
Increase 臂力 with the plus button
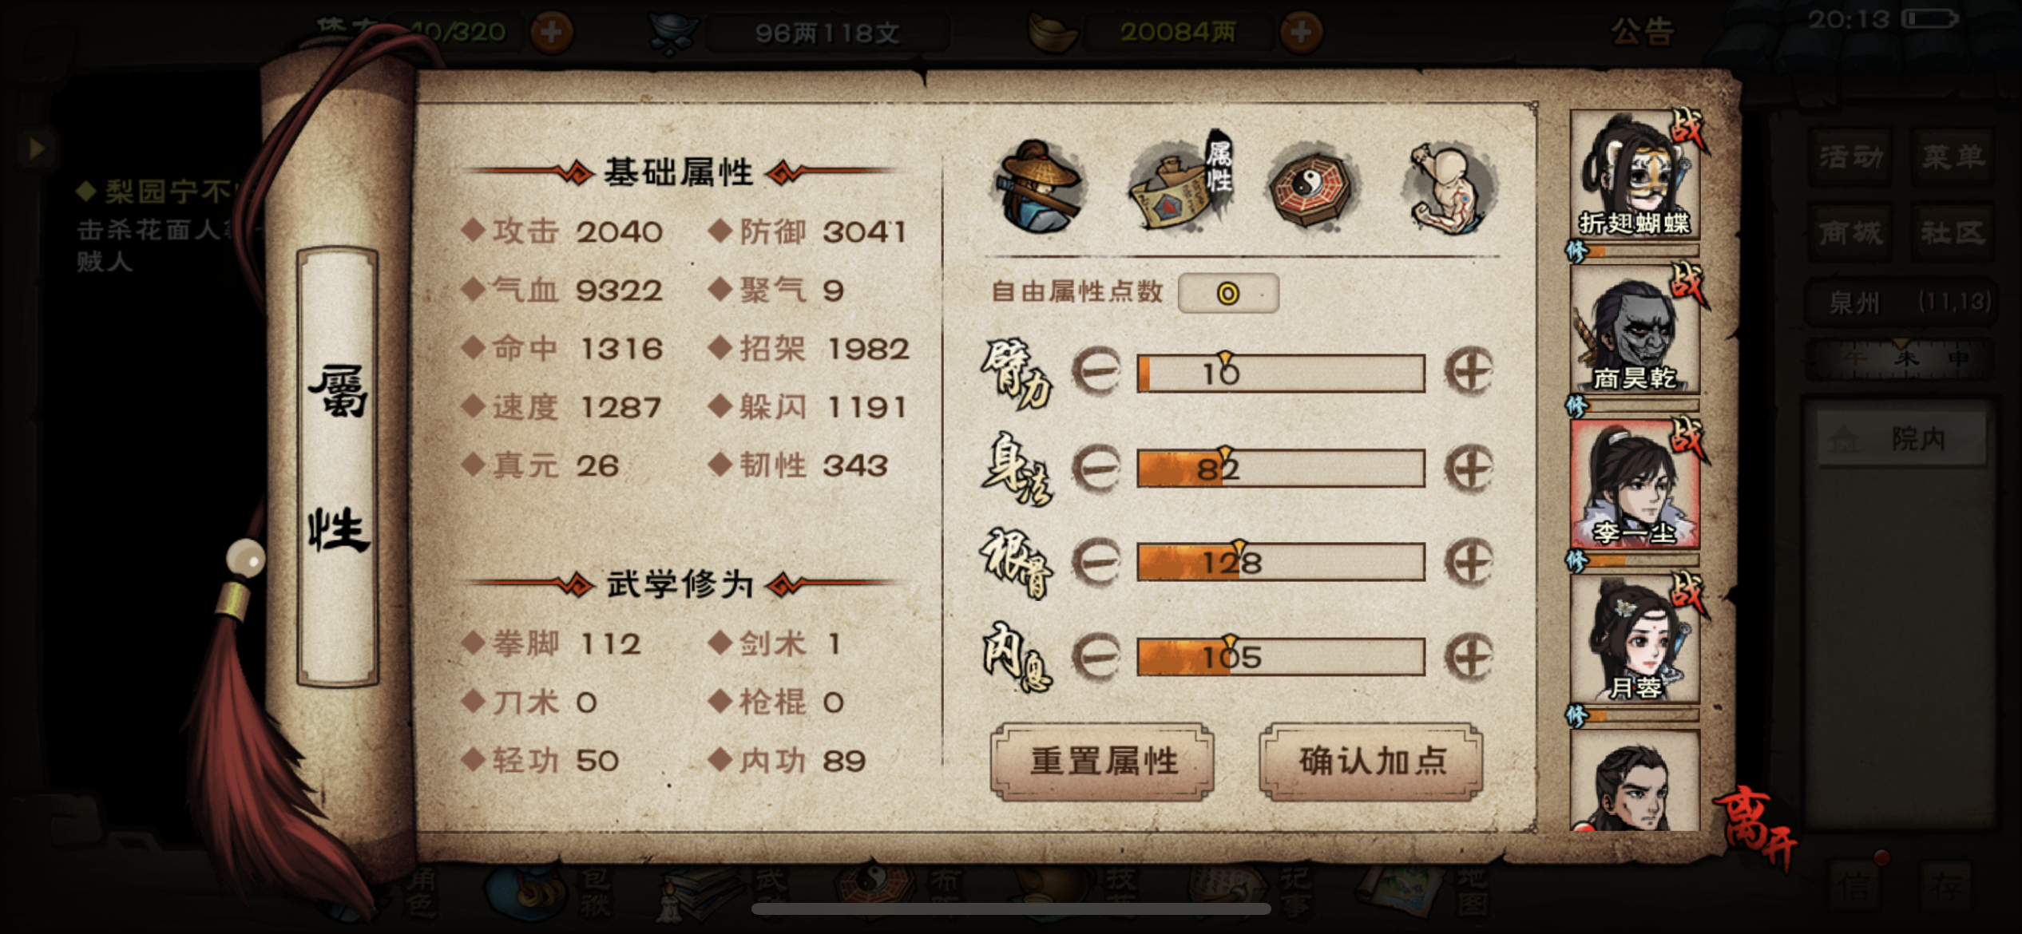pos(1469,372)
